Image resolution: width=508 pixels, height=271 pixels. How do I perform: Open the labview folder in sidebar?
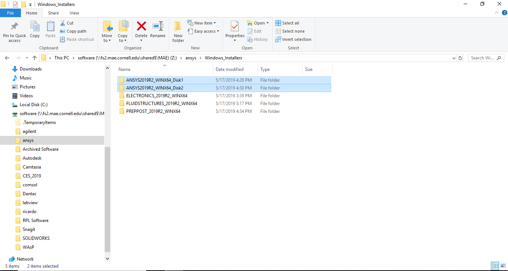click(30, 203)
